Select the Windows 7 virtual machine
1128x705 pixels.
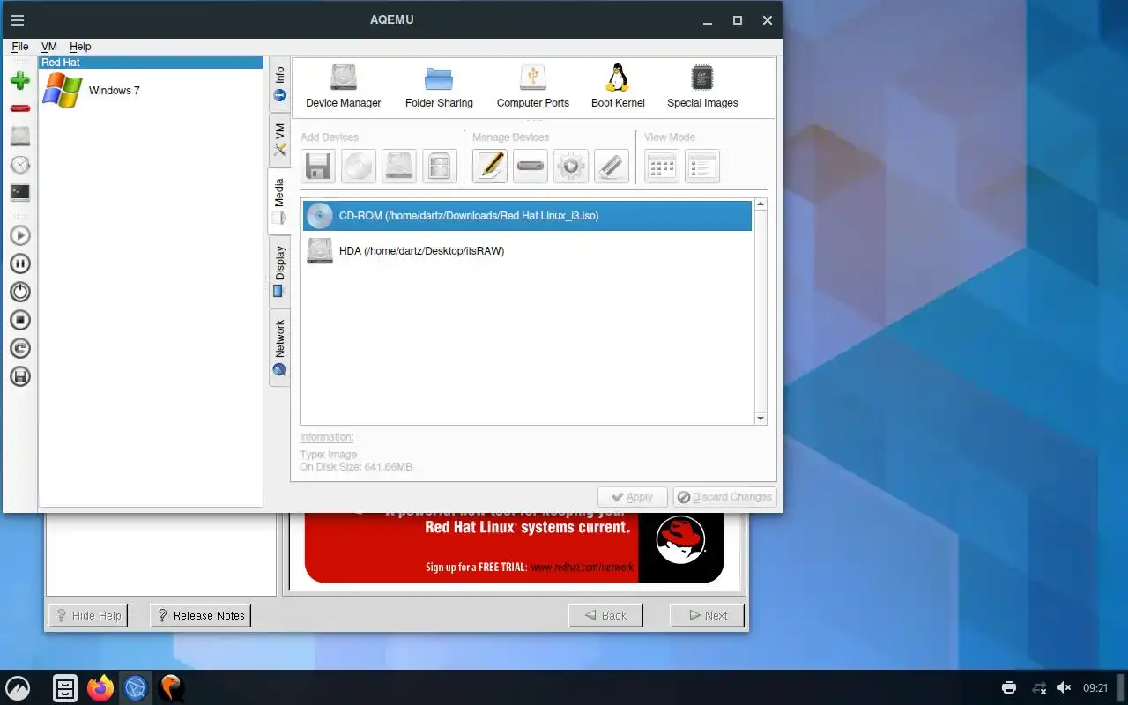point(151,90)
